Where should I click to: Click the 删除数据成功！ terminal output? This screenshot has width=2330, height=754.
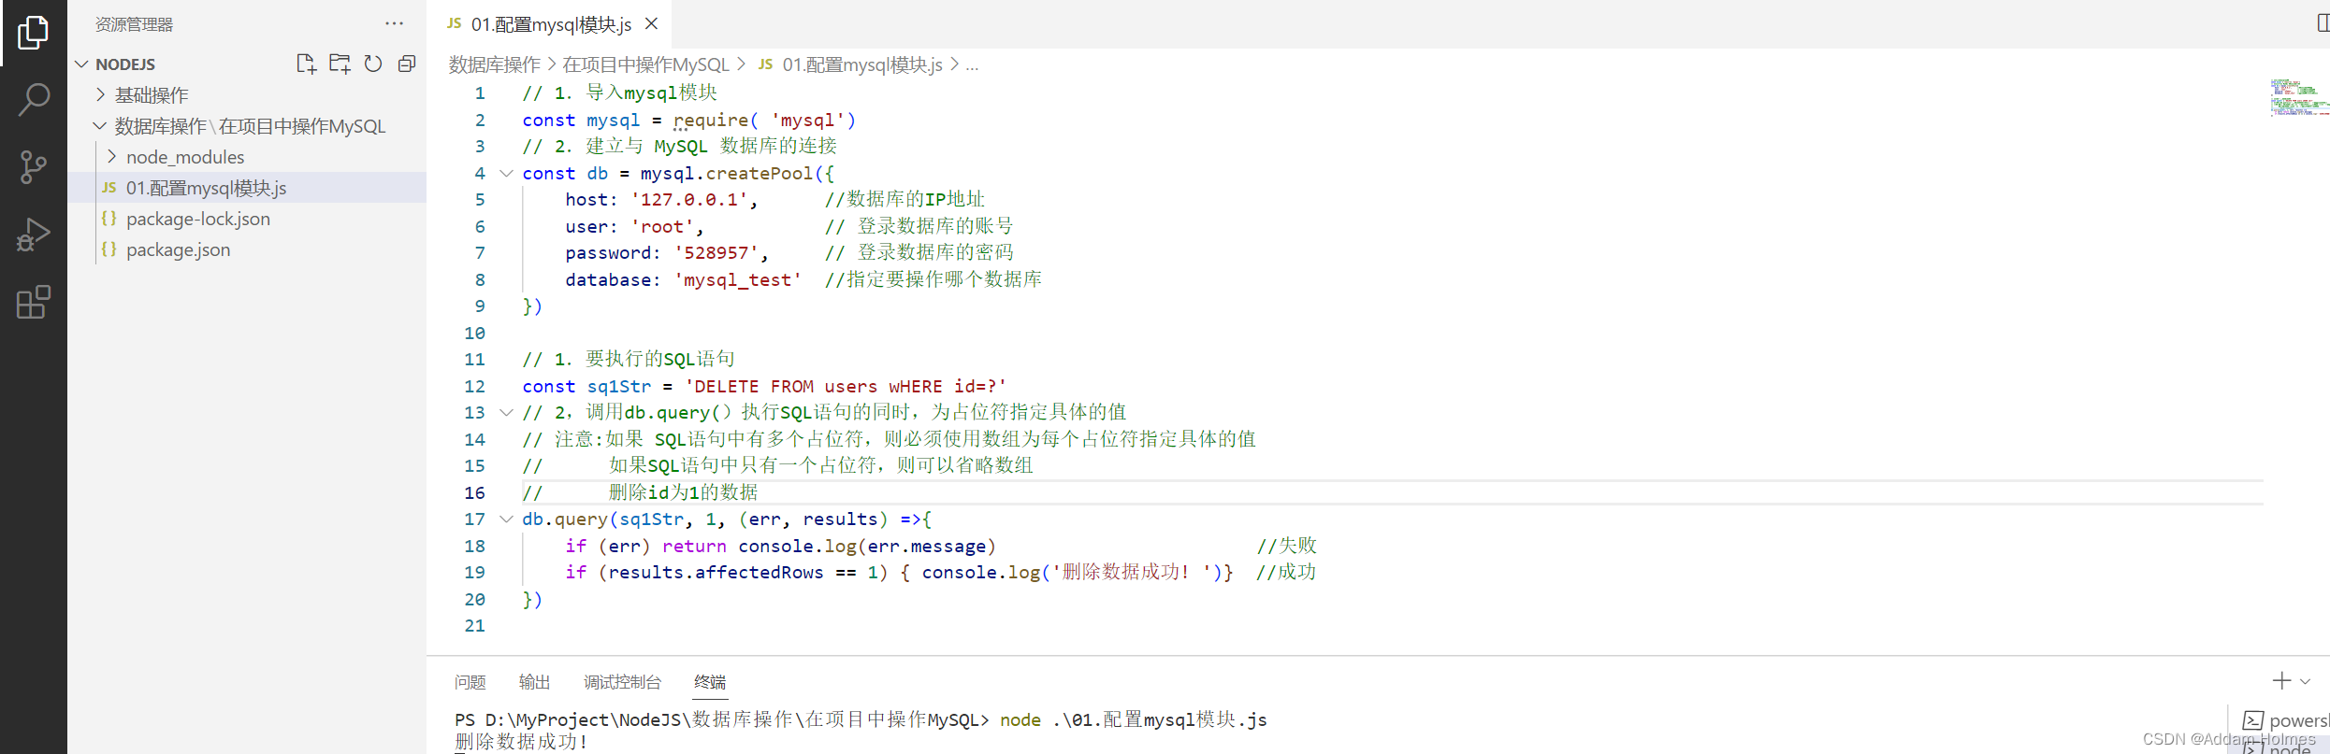[x=522, y=742]
